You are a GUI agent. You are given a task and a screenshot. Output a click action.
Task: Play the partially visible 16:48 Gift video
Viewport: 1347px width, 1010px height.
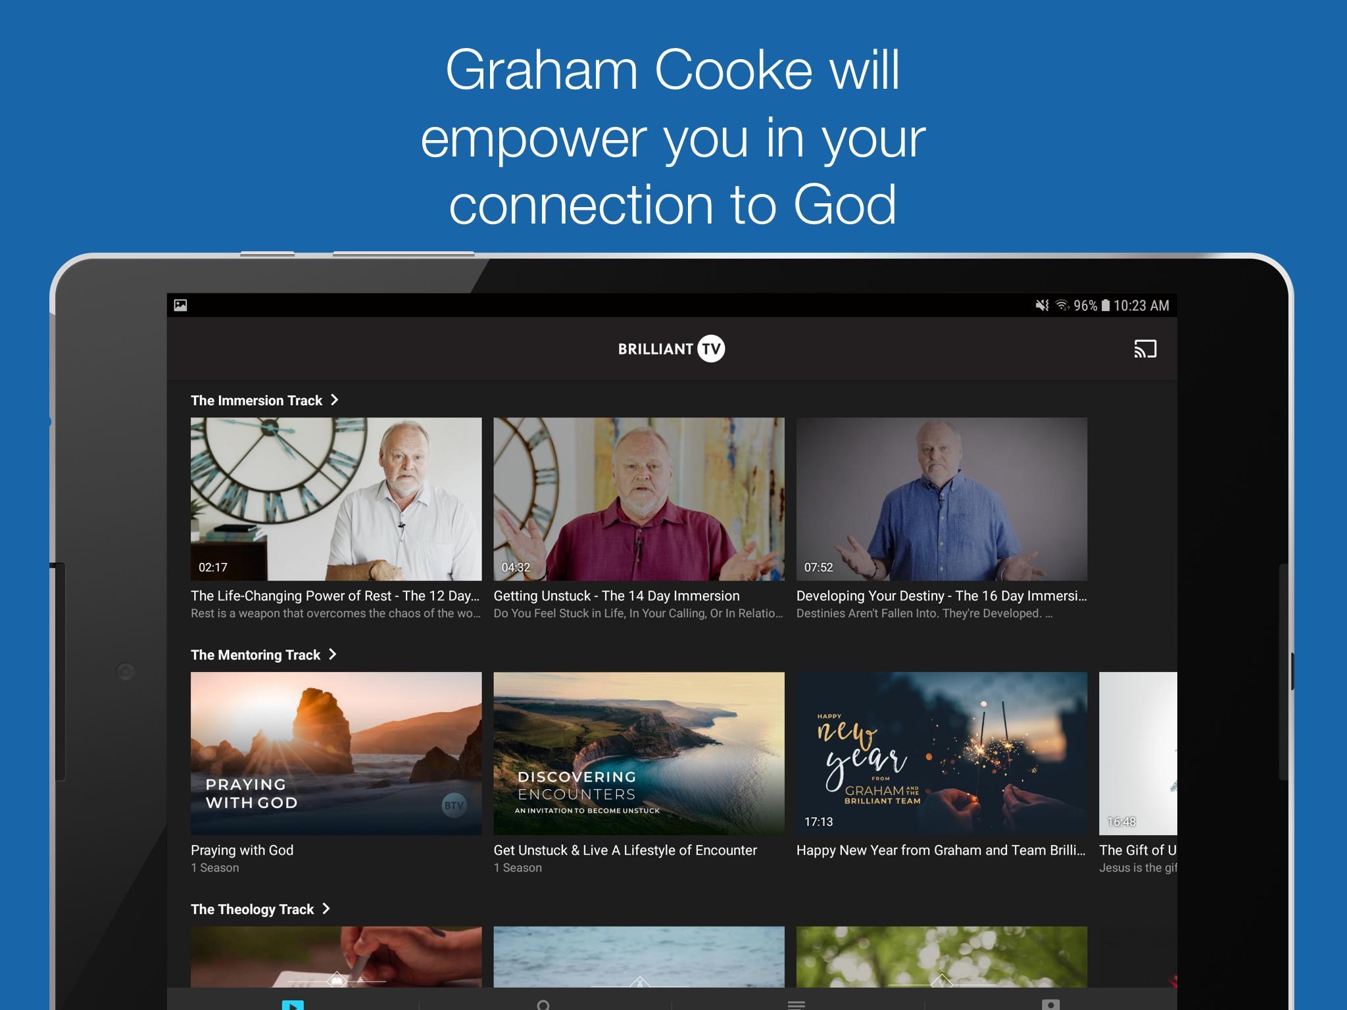click(1138, 754)
